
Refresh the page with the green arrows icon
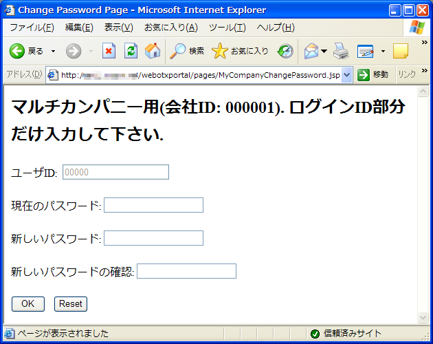(x=131, y=52)
